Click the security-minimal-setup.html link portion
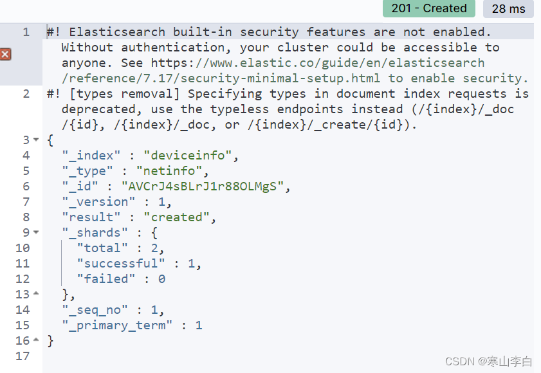Screen dimensions: 541x373 221,78
